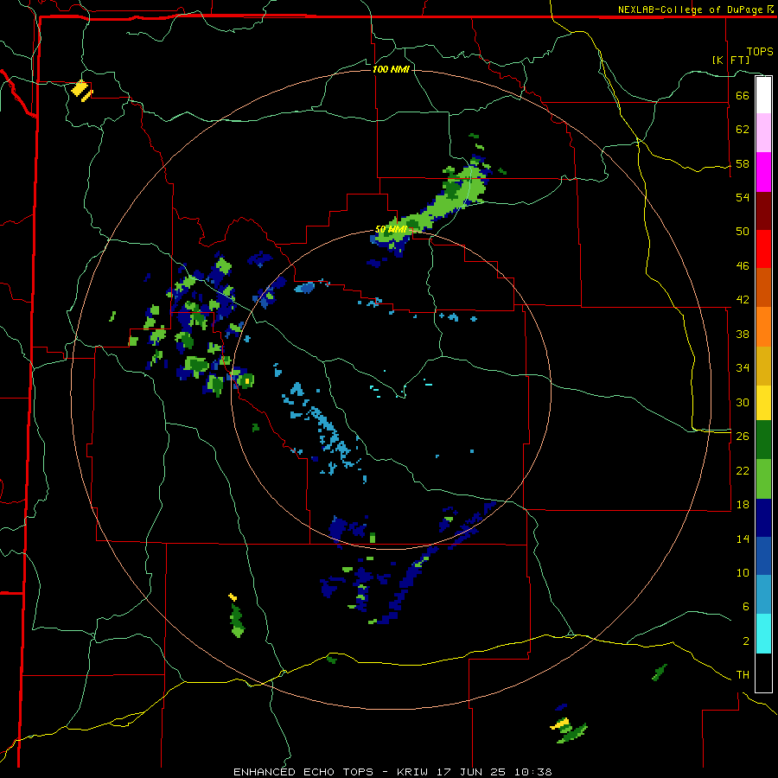Click the navy legend swatch near 18

(763, 518)
